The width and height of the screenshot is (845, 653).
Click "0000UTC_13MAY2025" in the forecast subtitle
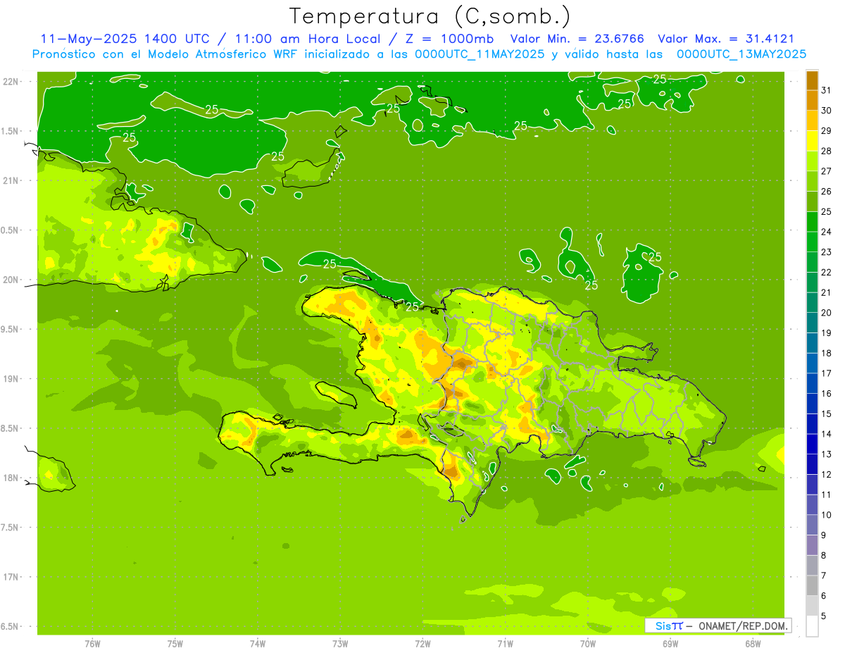pos(741,54)
